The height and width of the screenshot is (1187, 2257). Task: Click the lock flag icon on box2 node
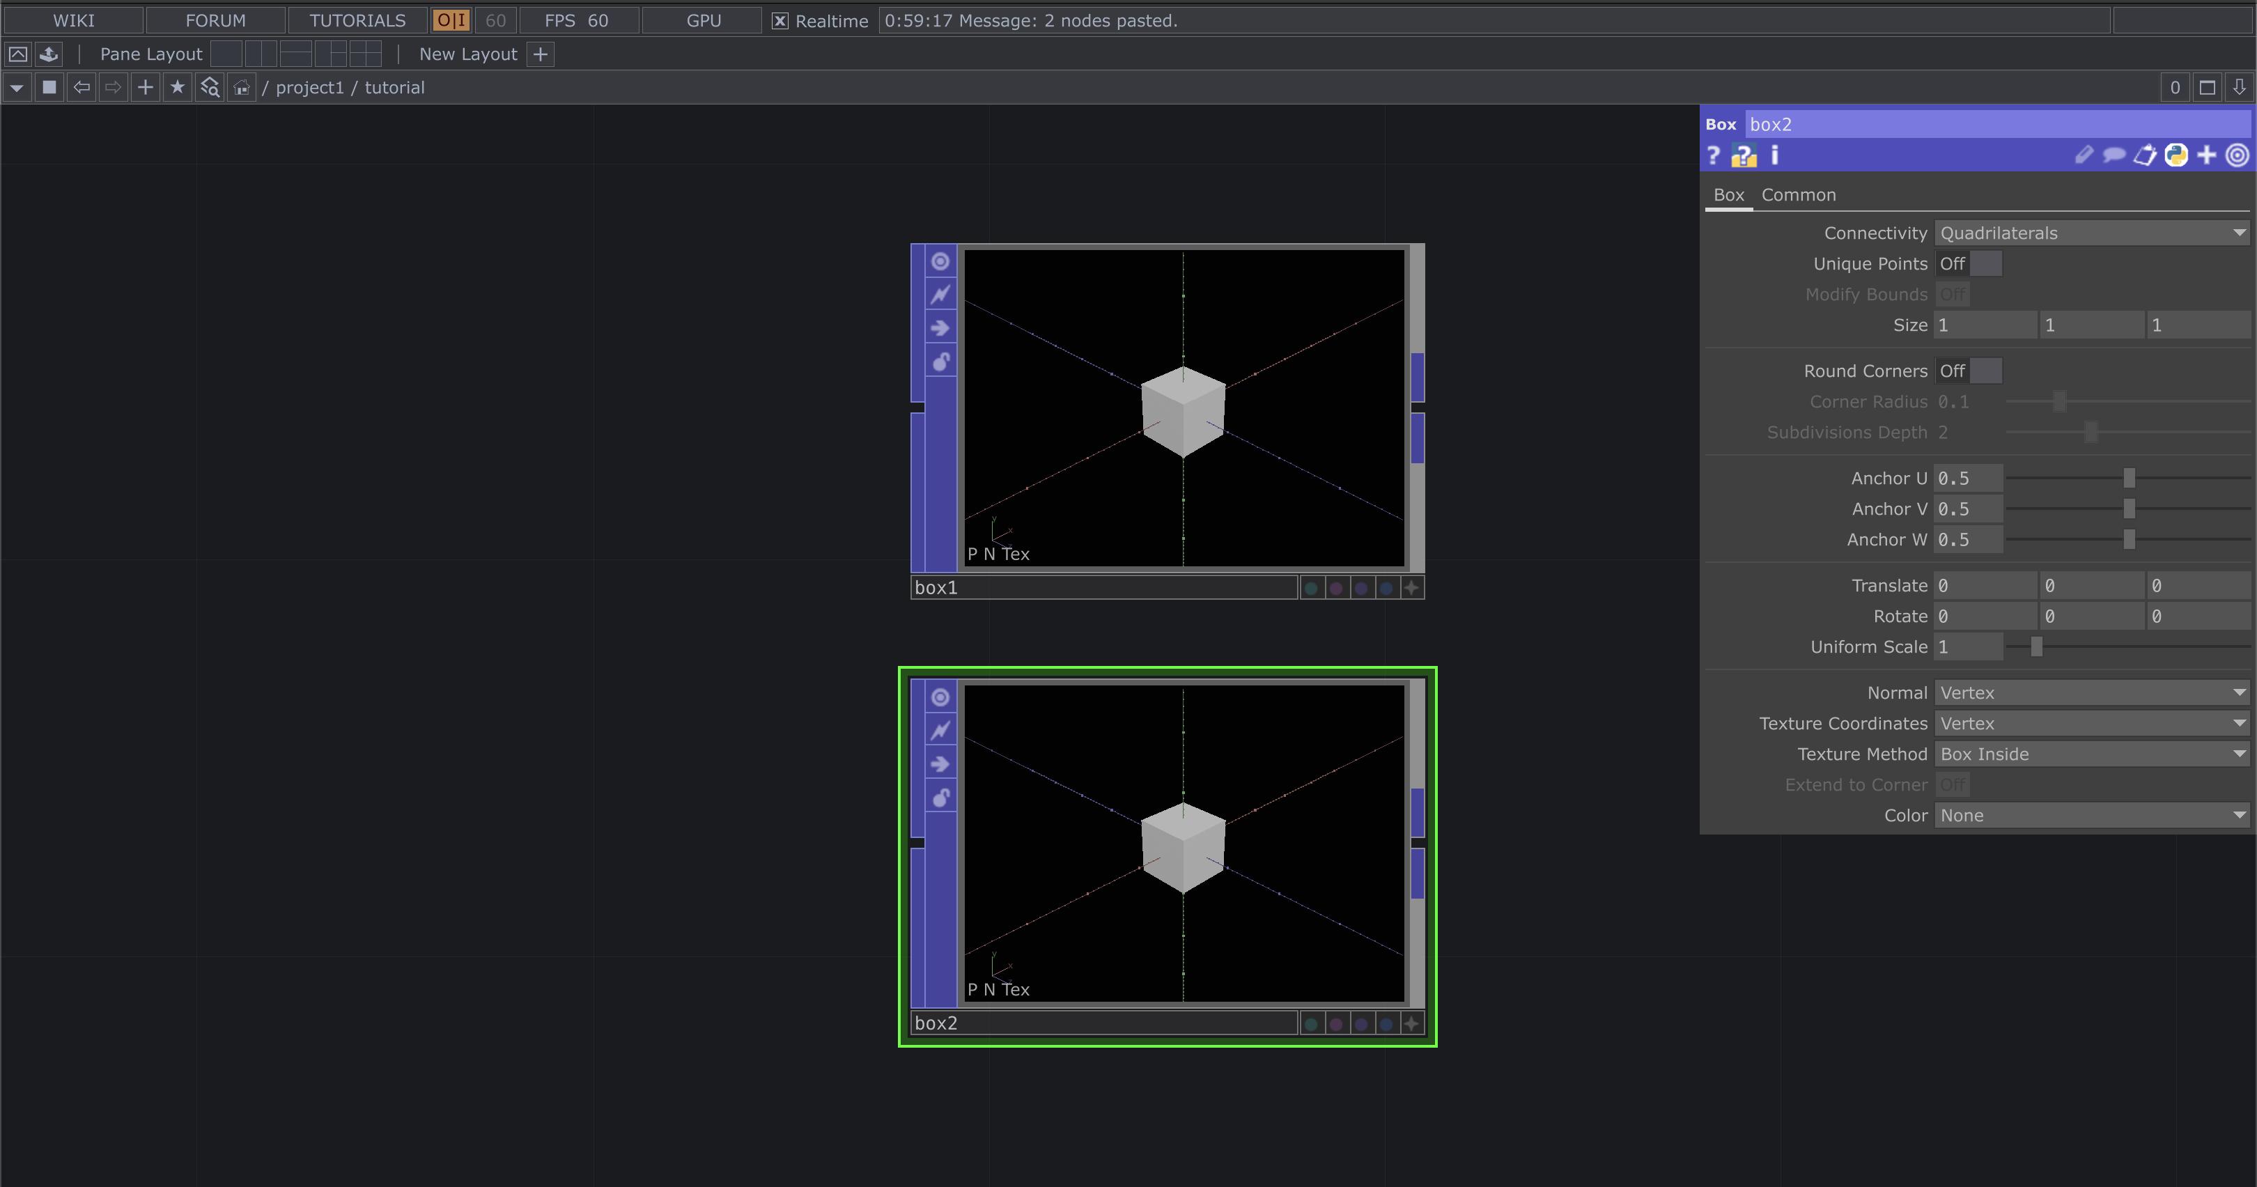(940, 797)
